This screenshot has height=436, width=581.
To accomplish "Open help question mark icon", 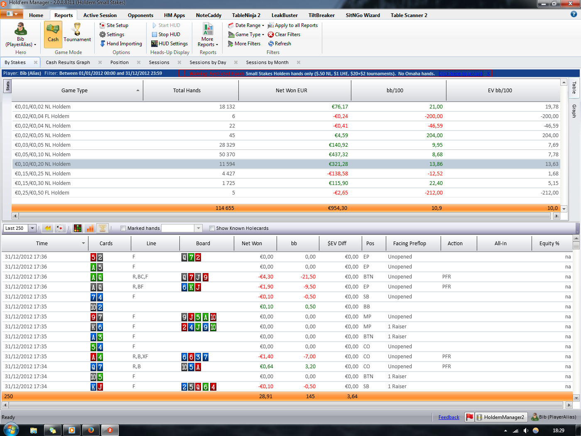I will (574, 14).
